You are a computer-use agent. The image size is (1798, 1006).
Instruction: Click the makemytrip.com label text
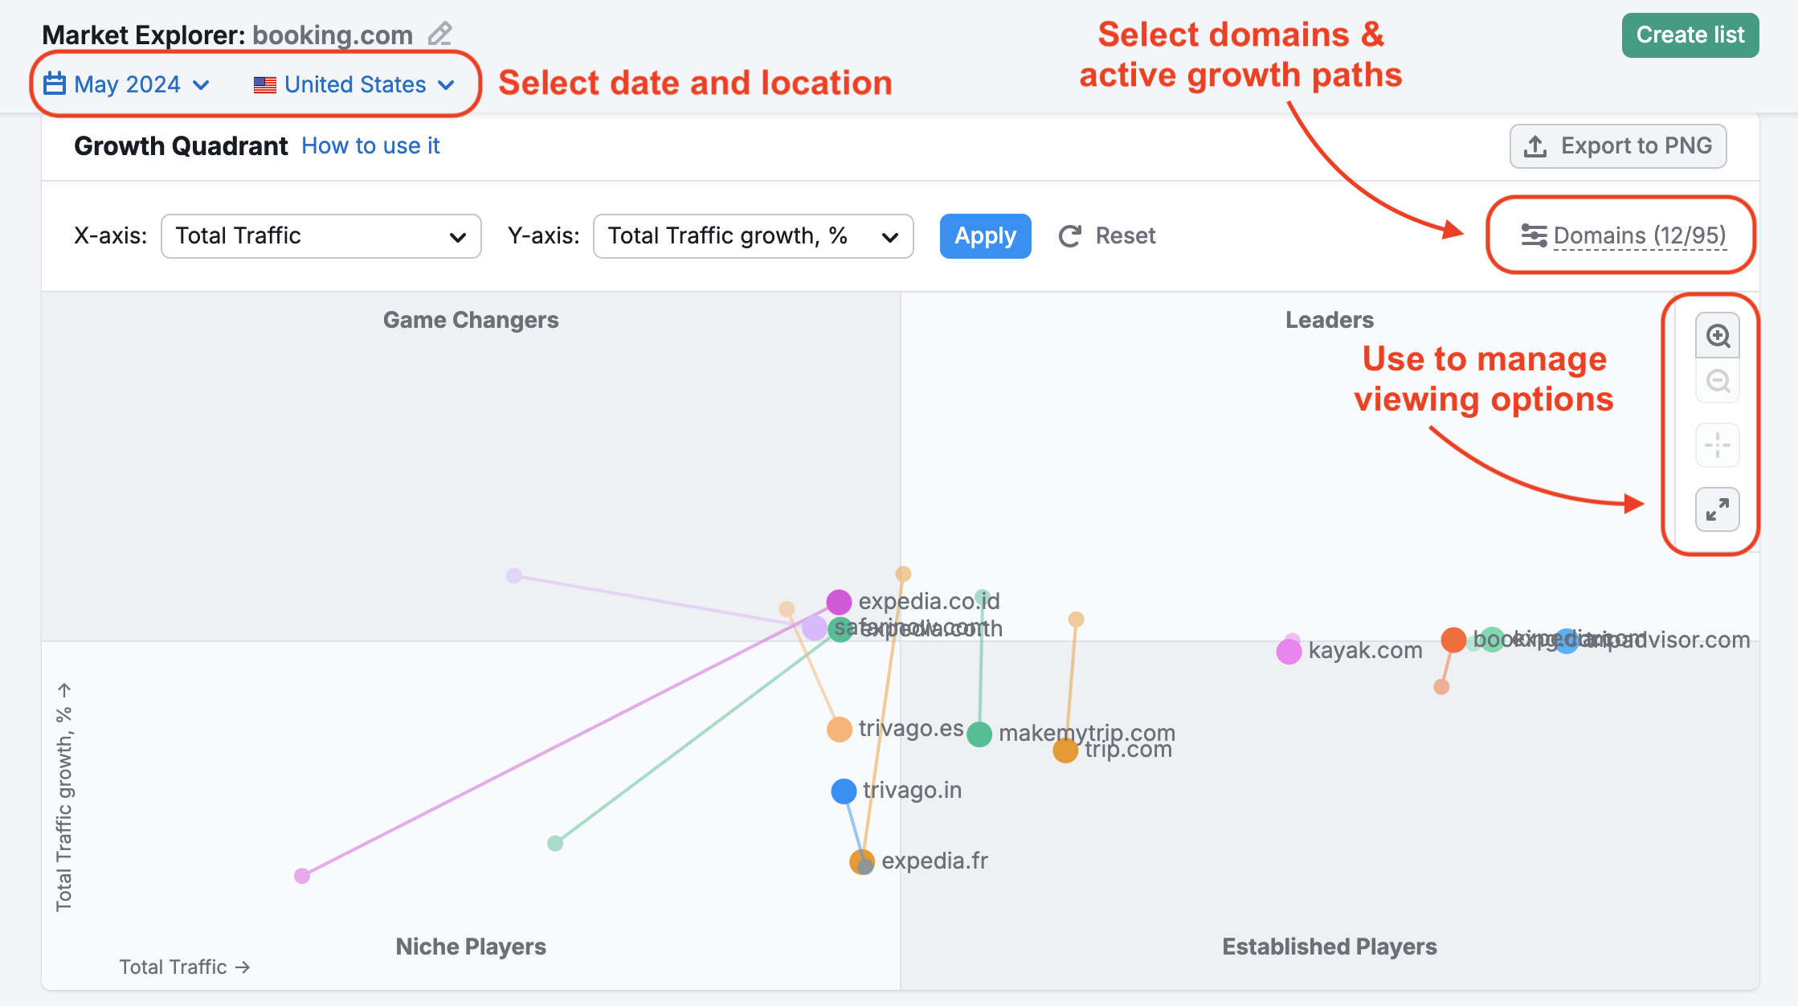pos(1087,732)
